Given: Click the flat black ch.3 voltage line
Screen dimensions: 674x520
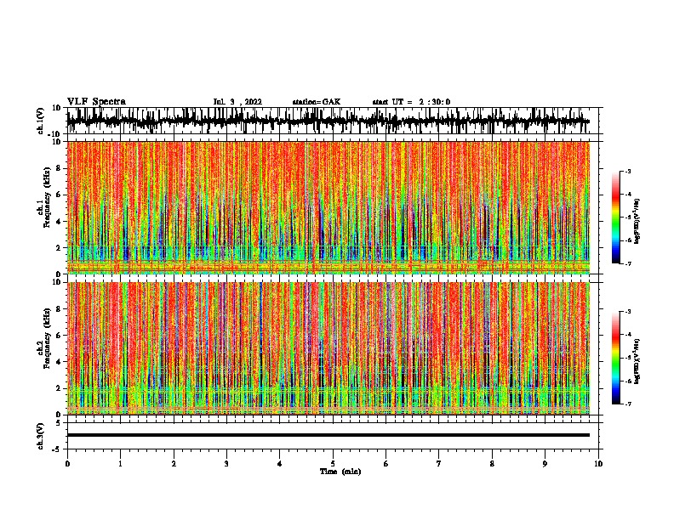Looking at the screenshot, I should [328, 435].
